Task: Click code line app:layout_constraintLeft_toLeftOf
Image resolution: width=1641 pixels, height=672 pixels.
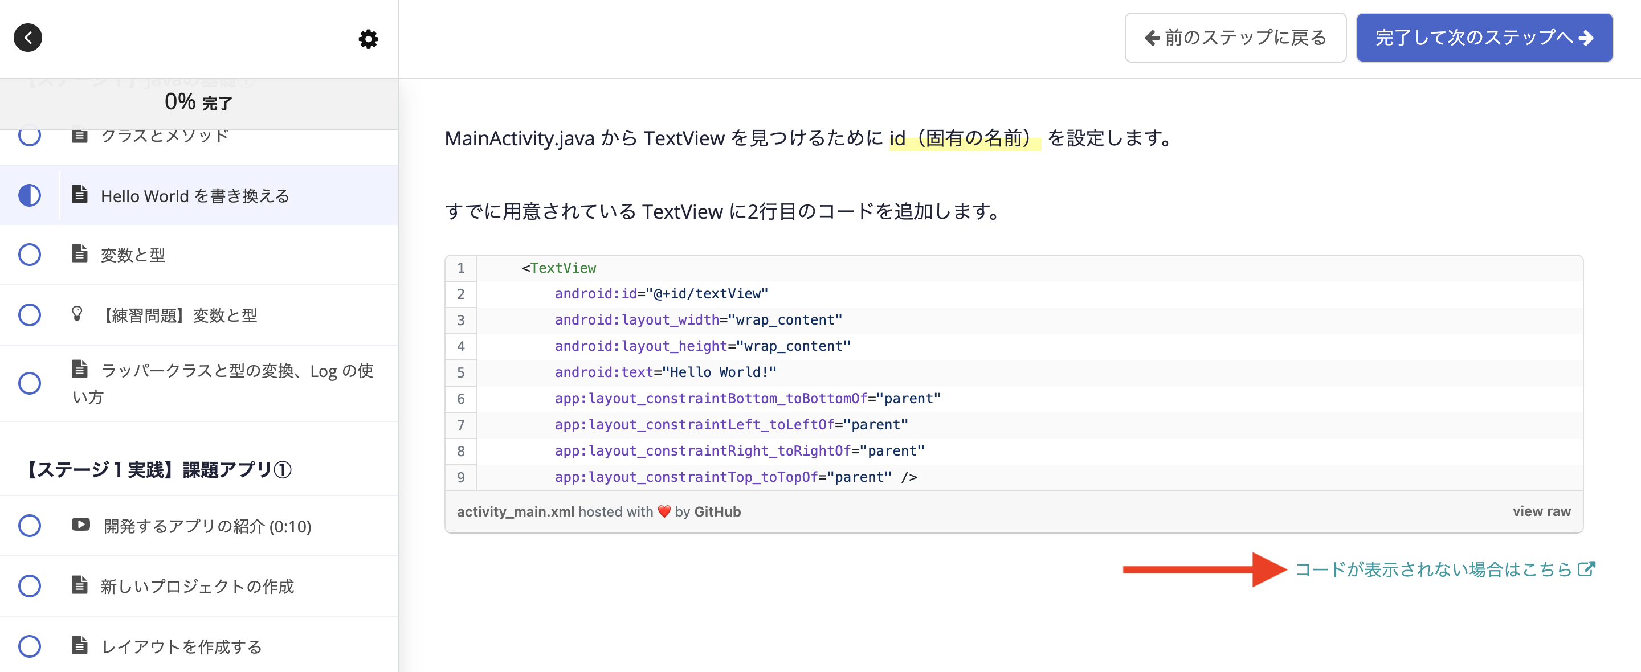Action: pos(731,424)
